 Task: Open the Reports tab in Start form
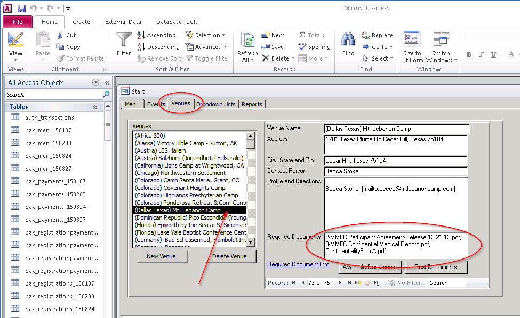click(252, 104)
